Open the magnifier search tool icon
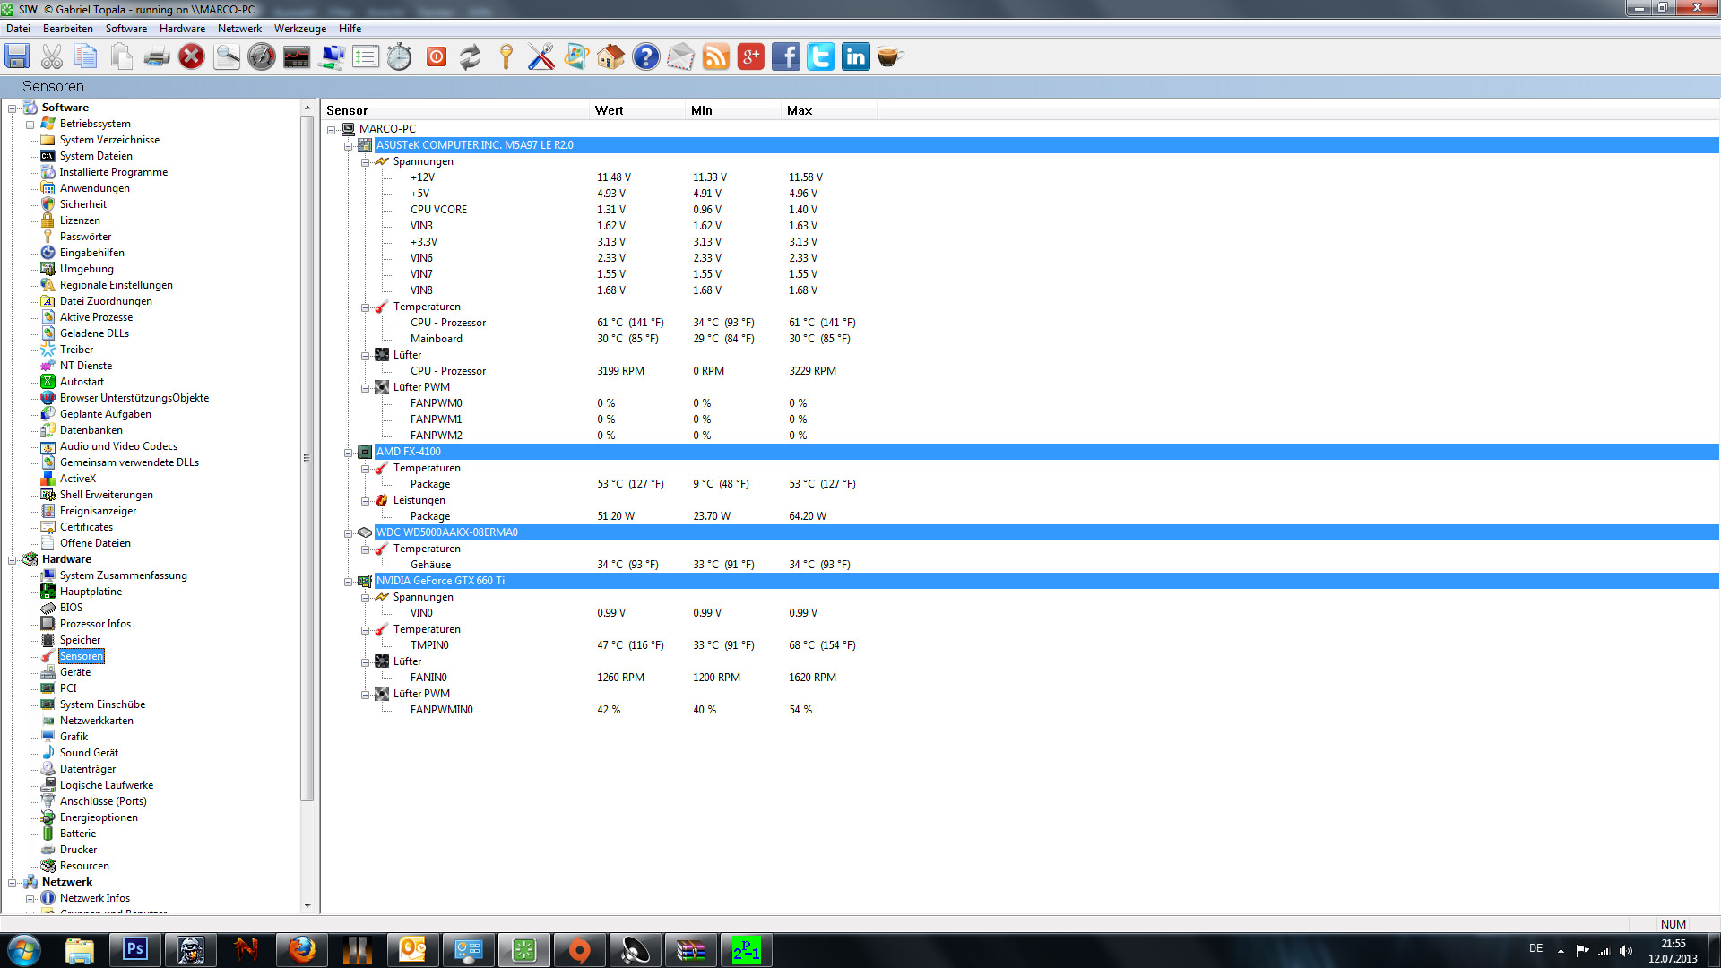 click(x=227, y=57)
